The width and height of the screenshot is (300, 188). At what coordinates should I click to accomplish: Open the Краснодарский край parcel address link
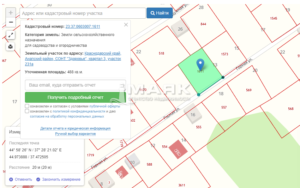pos(103,53)
